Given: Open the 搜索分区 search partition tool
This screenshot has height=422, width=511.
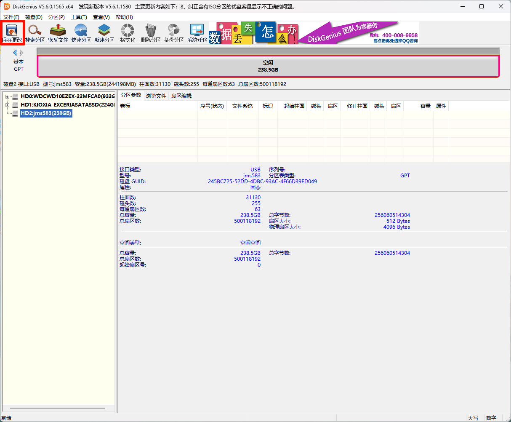Looking at the screenshot, I should [35, 33].
